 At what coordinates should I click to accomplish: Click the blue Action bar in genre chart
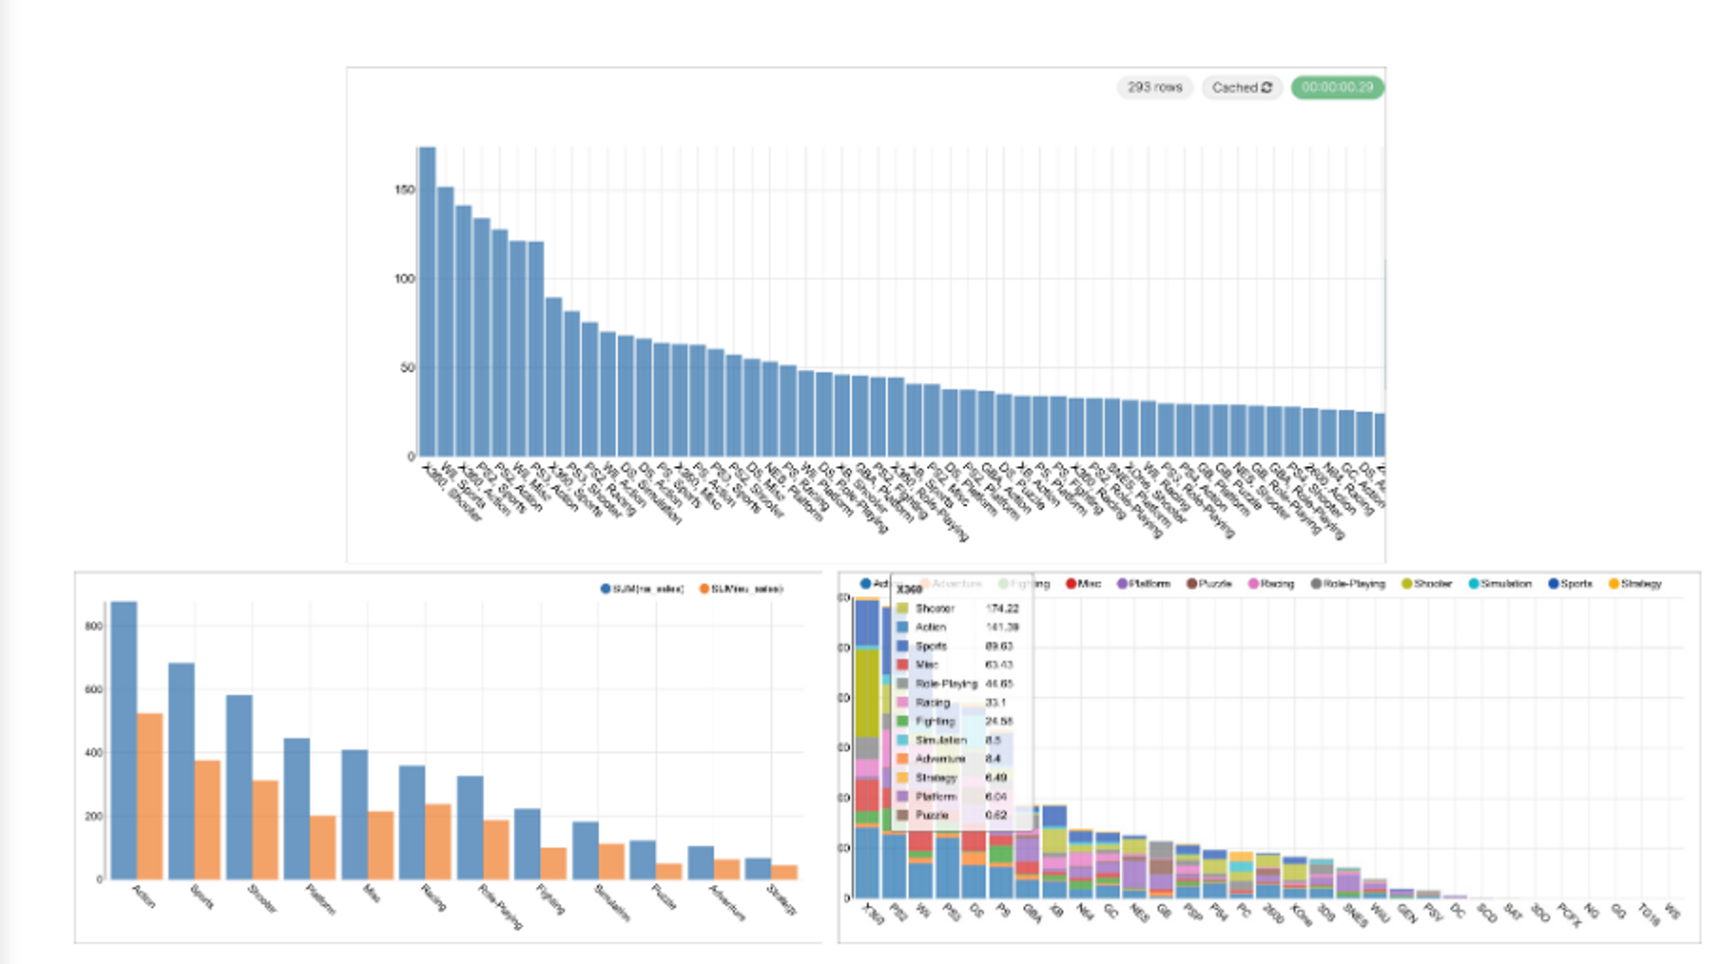click(123, 741)
